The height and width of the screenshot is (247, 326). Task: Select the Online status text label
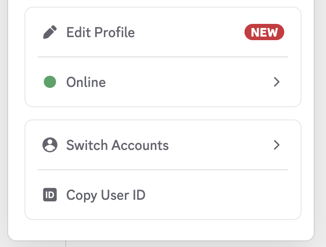point(86,82)
